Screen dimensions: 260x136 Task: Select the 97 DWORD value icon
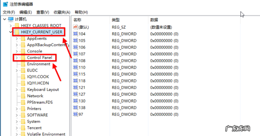pos(75,114)
